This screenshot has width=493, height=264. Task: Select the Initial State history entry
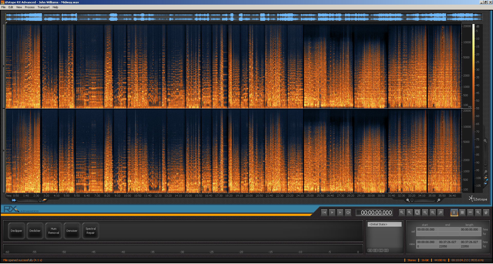click(x=384, y=224)
